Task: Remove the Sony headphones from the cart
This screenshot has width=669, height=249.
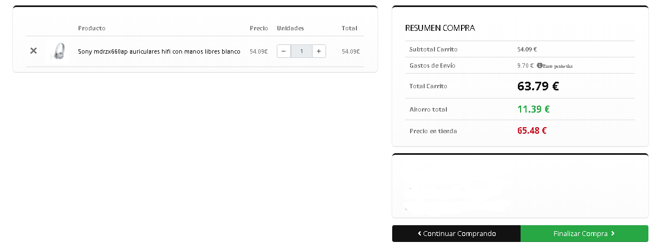Action: click(34, 51)
